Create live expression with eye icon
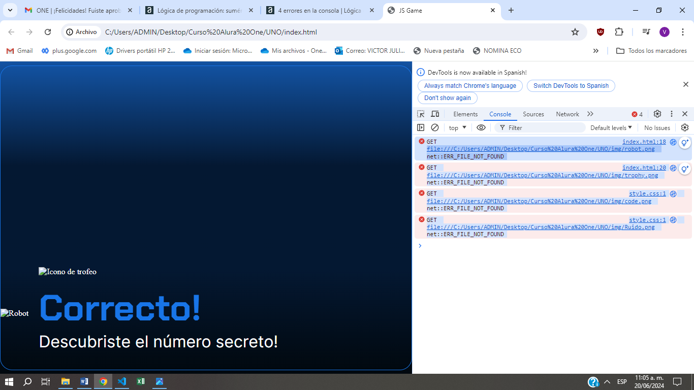Viewport: 694px width, 390px height. coord(481,127)
